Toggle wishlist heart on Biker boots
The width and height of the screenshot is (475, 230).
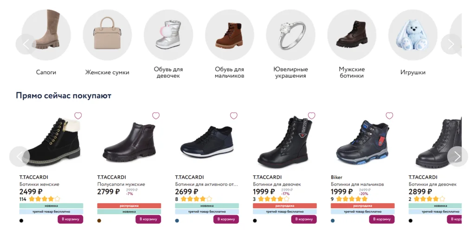tap(390, 116)
